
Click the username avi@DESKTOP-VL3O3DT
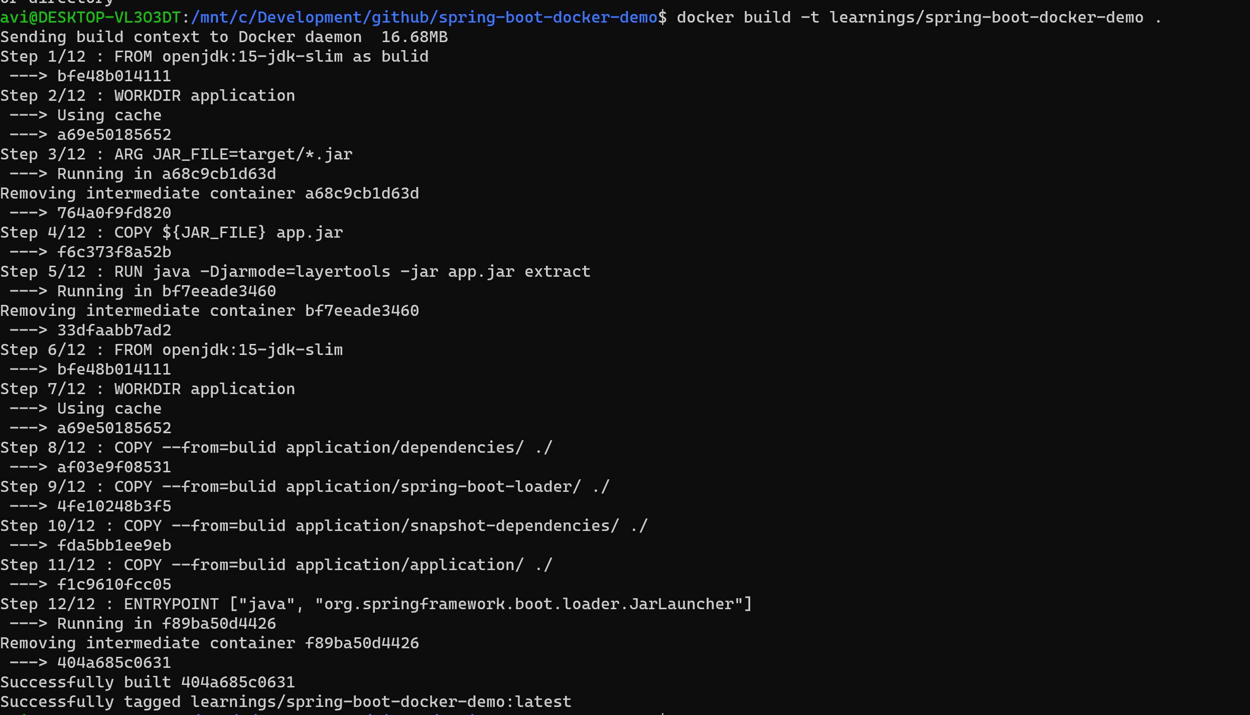pyautogui.click(x=89, y=17)
